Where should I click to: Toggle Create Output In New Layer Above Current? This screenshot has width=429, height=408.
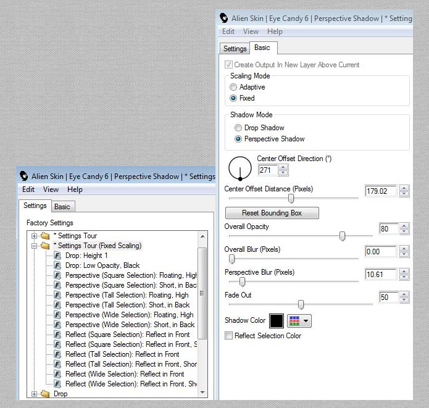click(228, 65)
